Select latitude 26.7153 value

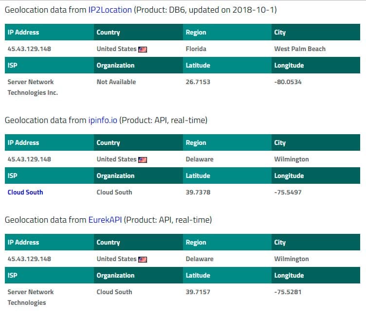(198, 82)
